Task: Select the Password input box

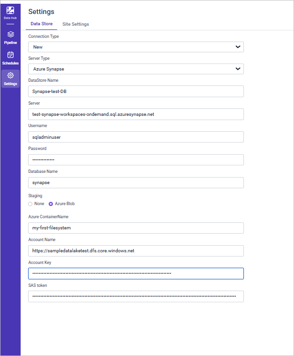Action: coord(136,159)
